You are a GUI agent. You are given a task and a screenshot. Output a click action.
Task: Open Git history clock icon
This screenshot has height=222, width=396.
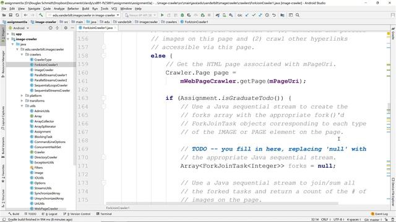pyautogui.click(x=267, y=15)
